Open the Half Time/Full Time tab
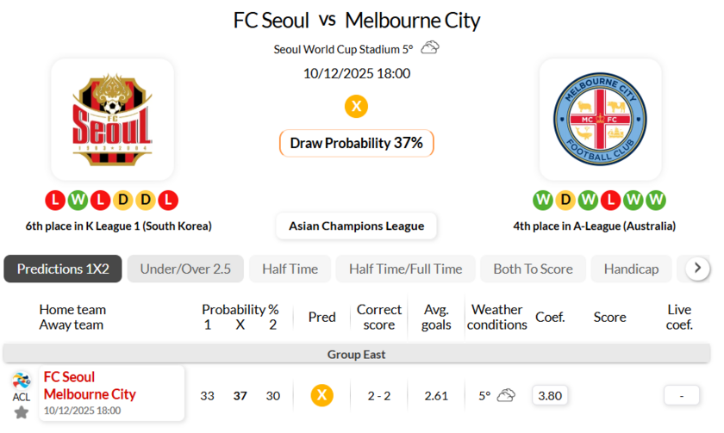Viewport: 724px width, 433px height. click(x=405, y=269)
